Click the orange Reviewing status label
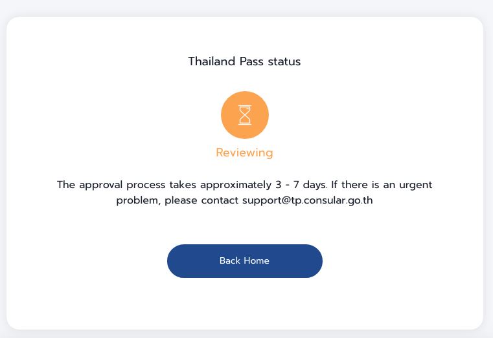493x338 pixels. click(244, 153)
